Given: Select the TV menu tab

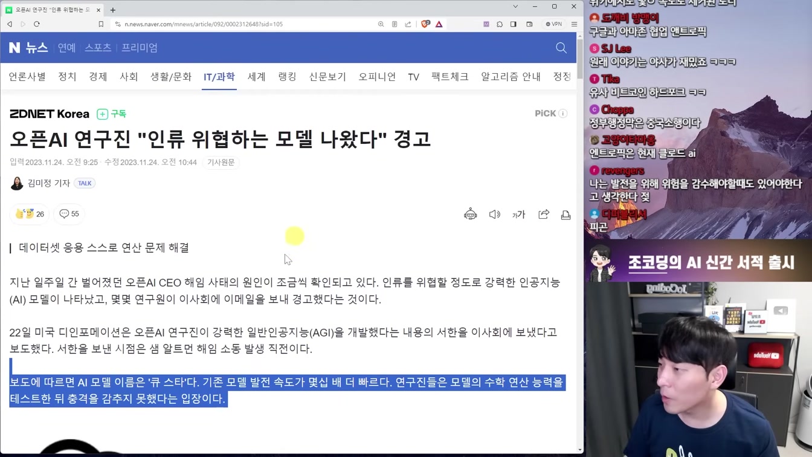Looking at the screenshot, I should pyautogui.click(x=413, y=77).
